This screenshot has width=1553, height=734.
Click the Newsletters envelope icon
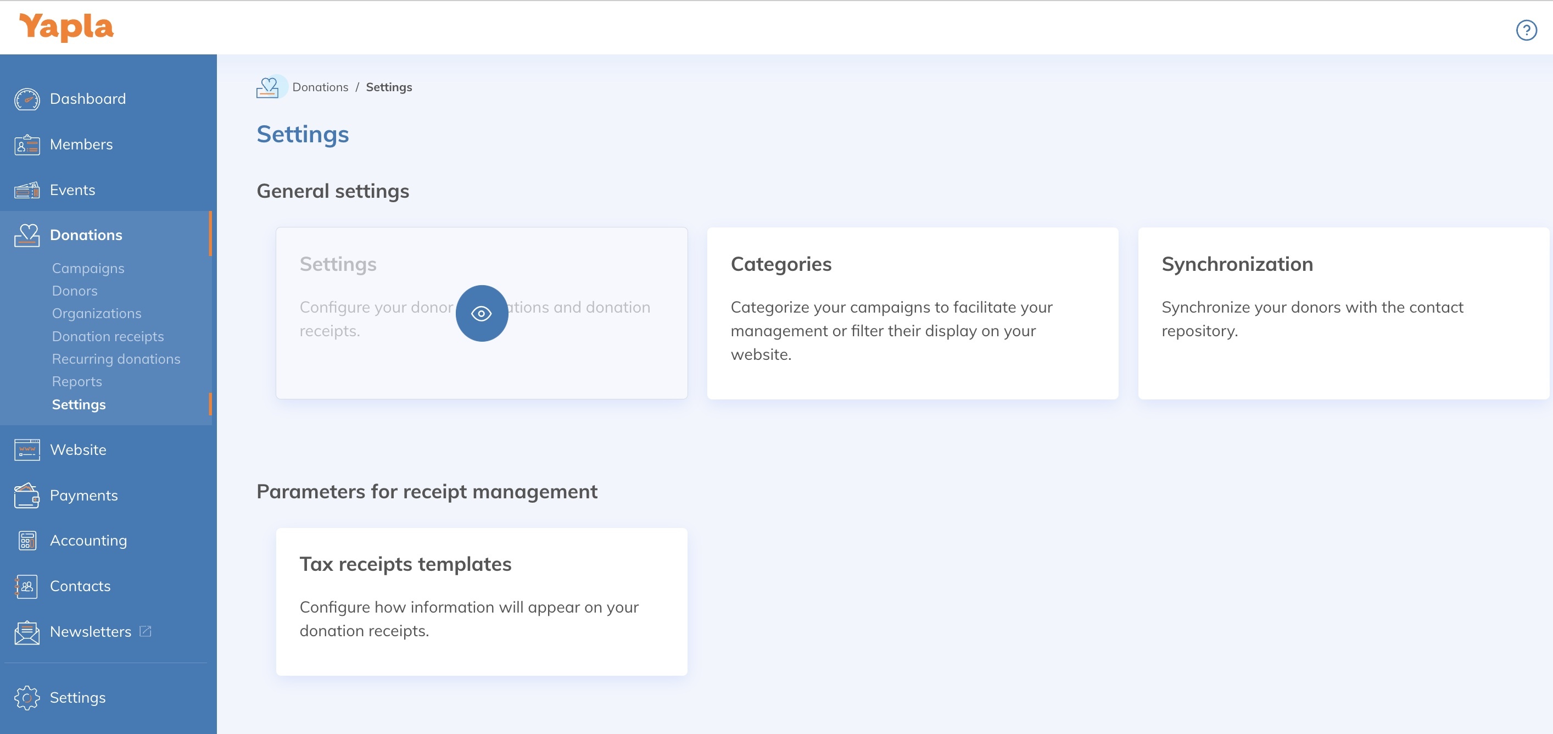[27, 632]
